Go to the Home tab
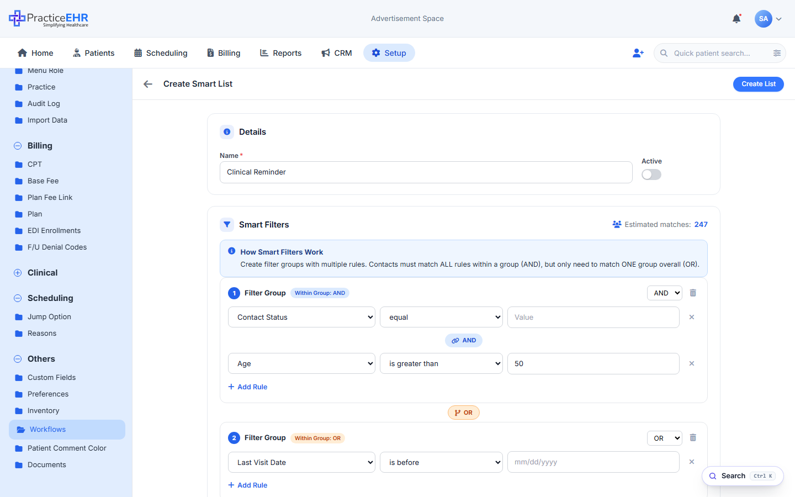The width and height of the screenshot is (795, 497). [x=35, y=53]
